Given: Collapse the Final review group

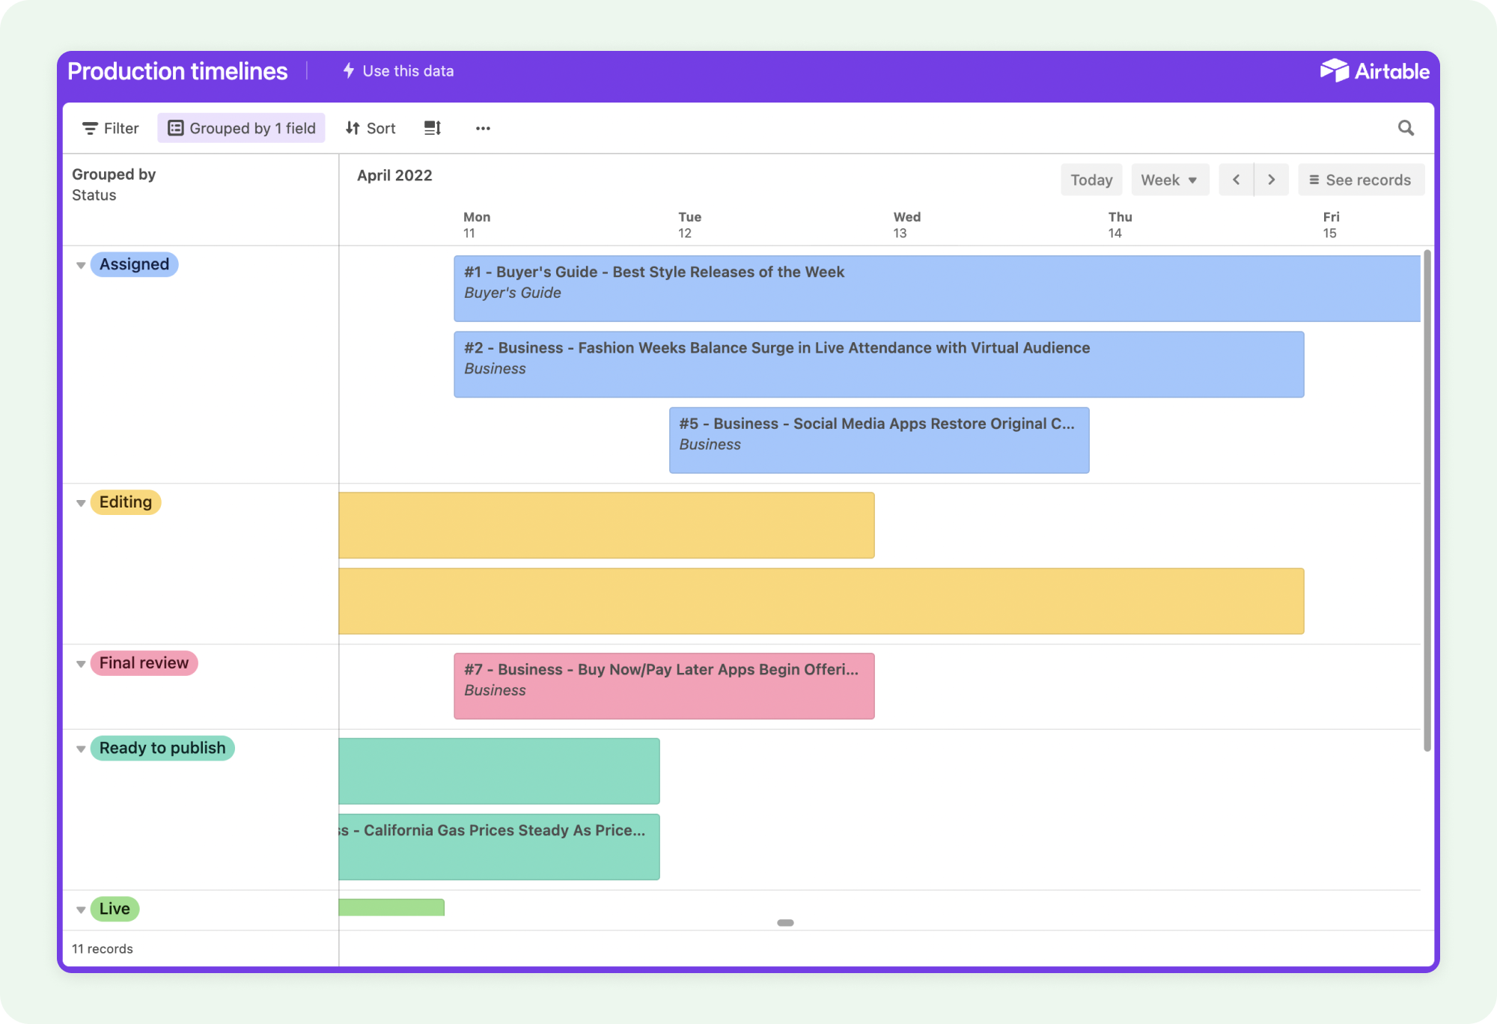Looking at the screenshot, I should tap(81, 664).
